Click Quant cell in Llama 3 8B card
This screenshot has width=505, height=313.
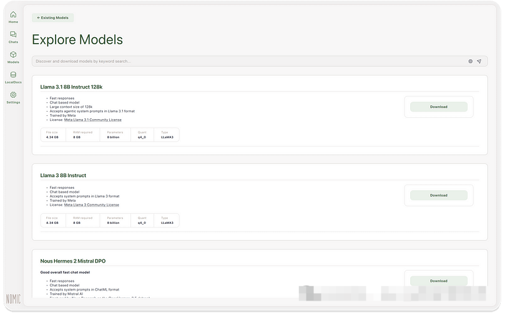click(142, 220)
